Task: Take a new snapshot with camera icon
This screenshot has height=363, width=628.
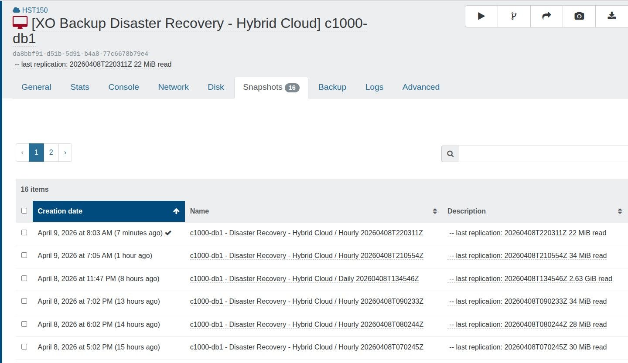Action: [x=579, y=16]
